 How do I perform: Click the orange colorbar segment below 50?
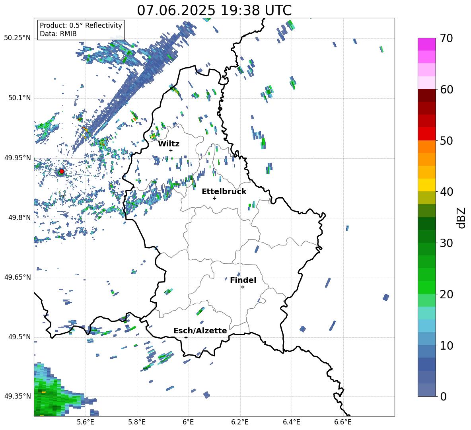click(x=426, y=147)
